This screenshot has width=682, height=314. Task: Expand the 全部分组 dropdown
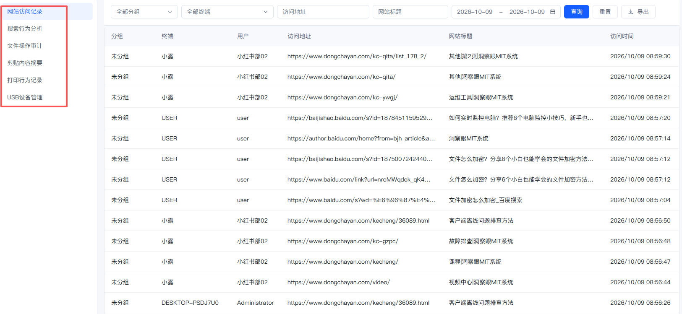coord(144,12)
